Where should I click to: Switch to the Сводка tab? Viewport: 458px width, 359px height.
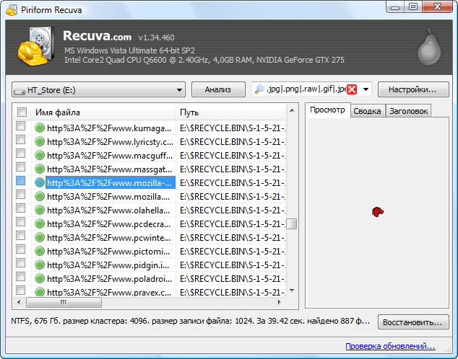(368, 111)
